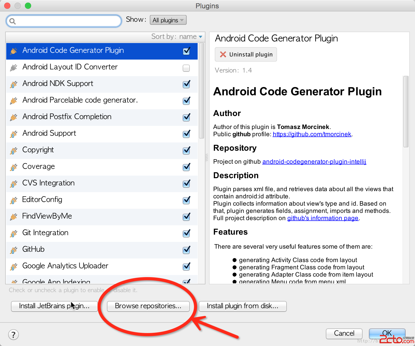The image size is (415, 346).
Task: Click the search magnifier icon
Action: click(12, 21)
